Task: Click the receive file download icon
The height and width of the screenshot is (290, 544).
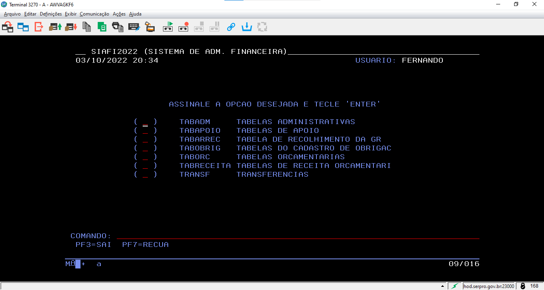Action: pos(71,27)
